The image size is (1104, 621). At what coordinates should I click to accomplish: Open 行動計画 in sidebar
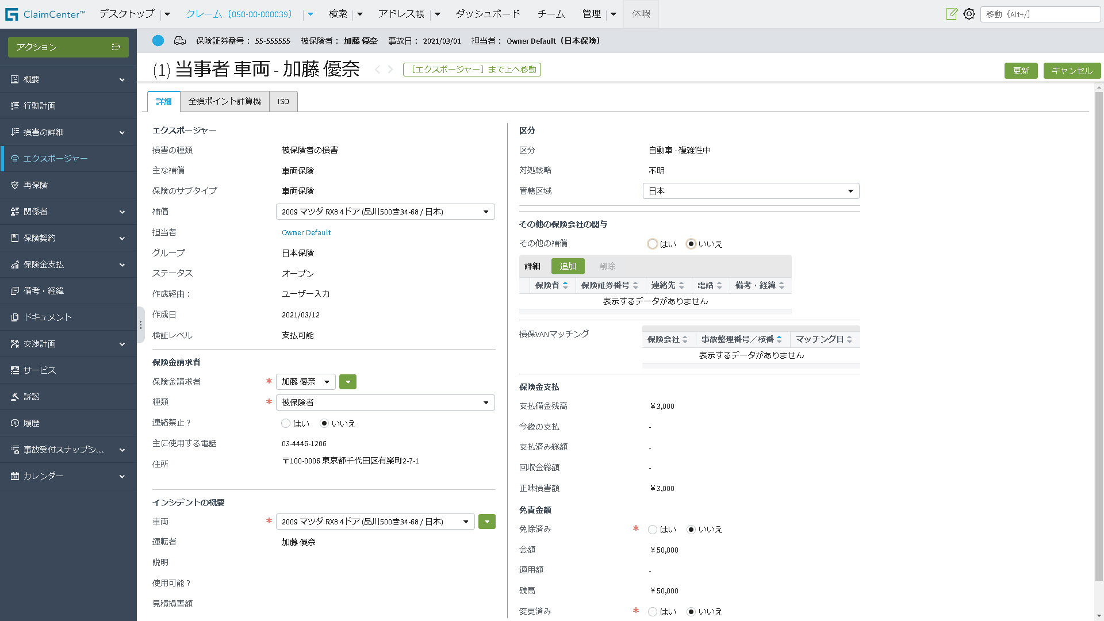coord(39,106)
